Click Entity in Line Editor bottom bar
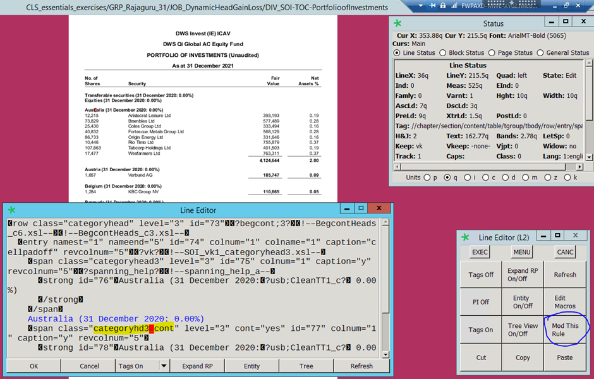The width and height of the screenshot is (594, 379). tap(252, 366)
